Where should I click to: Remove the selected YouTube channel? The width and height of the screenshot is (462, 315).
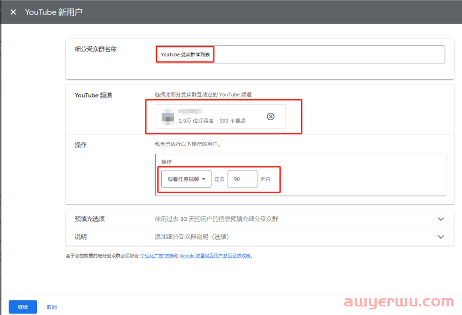(x=270, y=116)
